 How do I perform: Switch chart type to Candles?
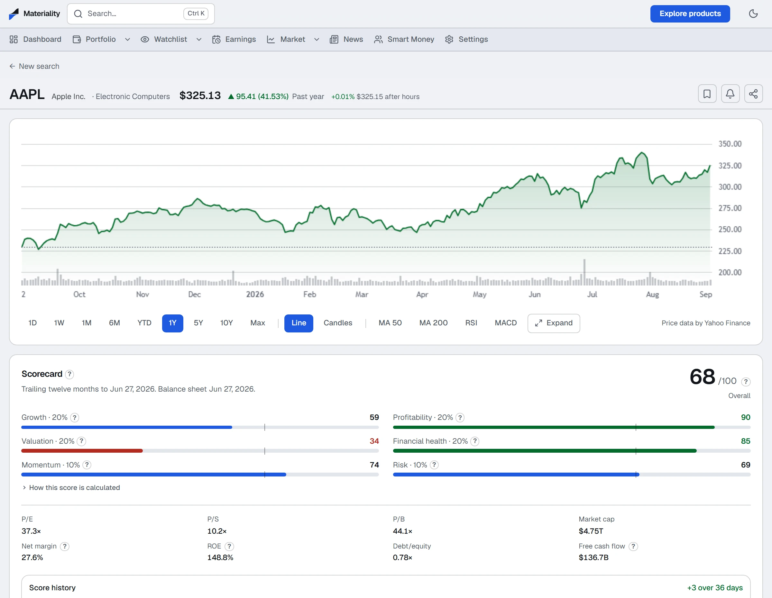(x=338, y=323)
